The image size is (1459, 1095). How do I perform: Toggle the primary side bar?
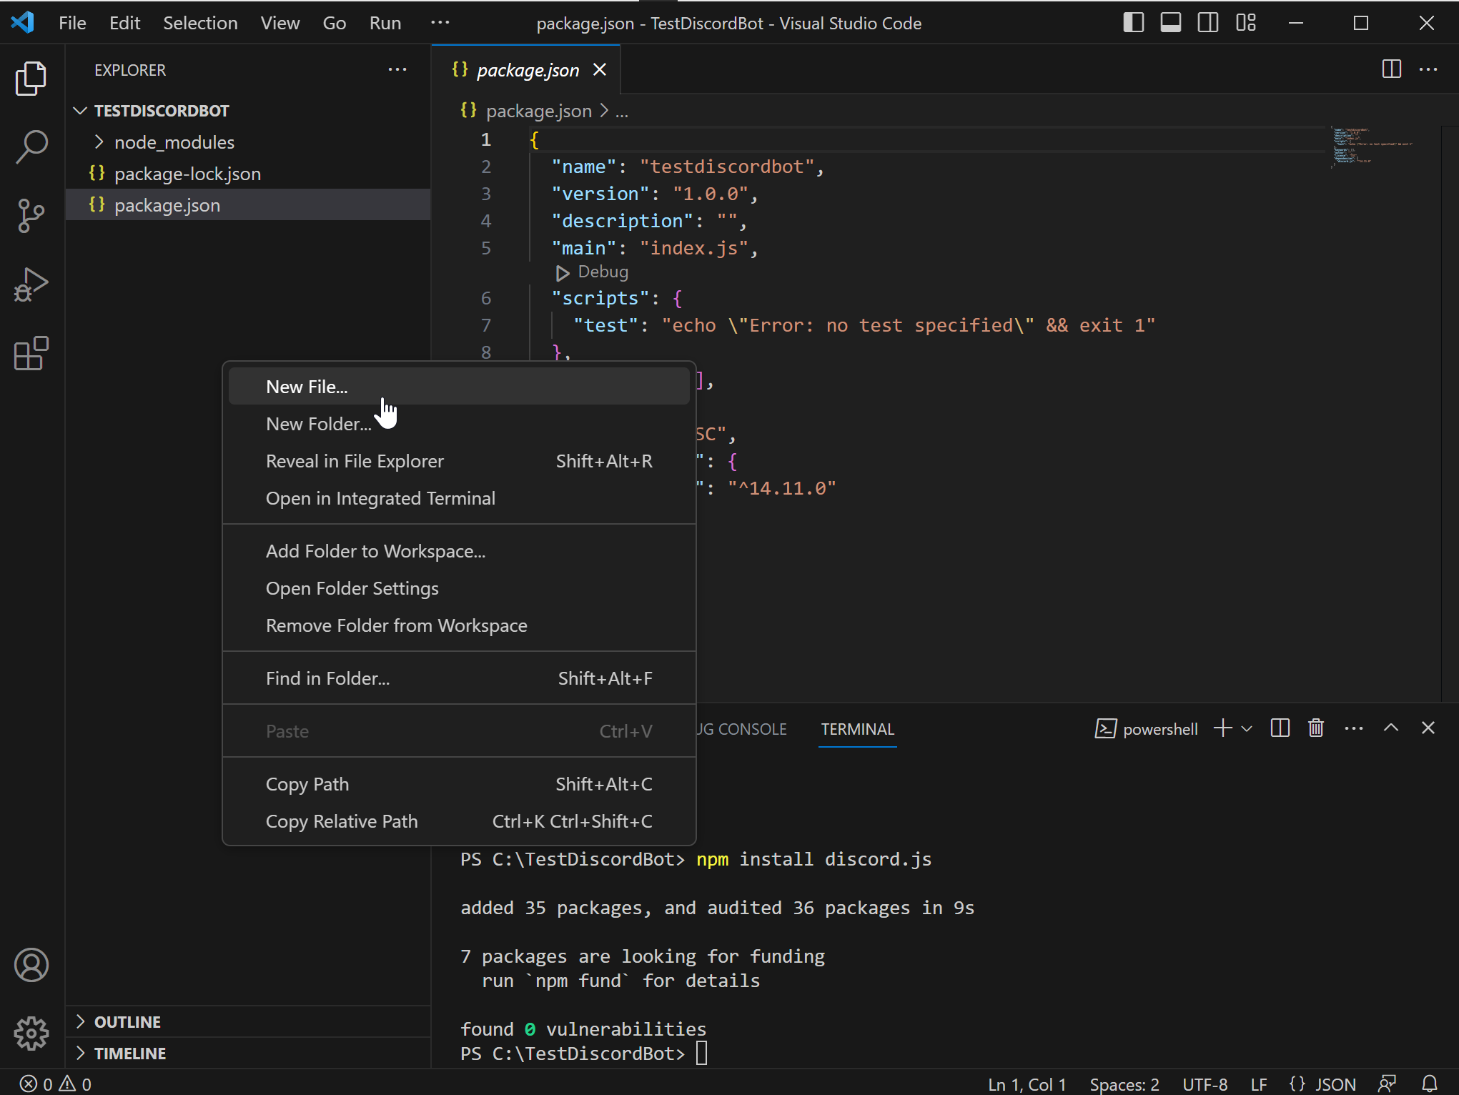pos(1134,23)
